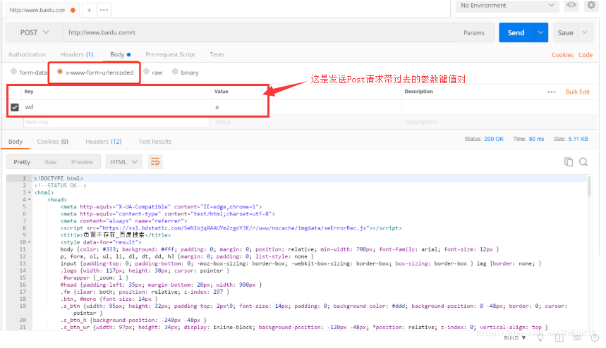Open response Cookies (8) tab
Image resolution: width=606 pixels, height=348 pixels.
(x=53, y=142)
